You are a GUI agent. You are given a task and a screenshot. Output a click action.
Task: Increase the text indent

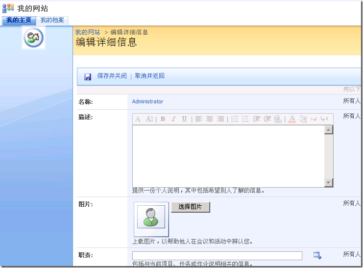pos(267,119)
